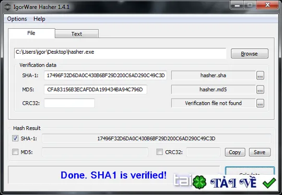Viewport: 282px width, 195px height.
Task: Click the hasher.sha verification file box
Action: click(213, 76)
